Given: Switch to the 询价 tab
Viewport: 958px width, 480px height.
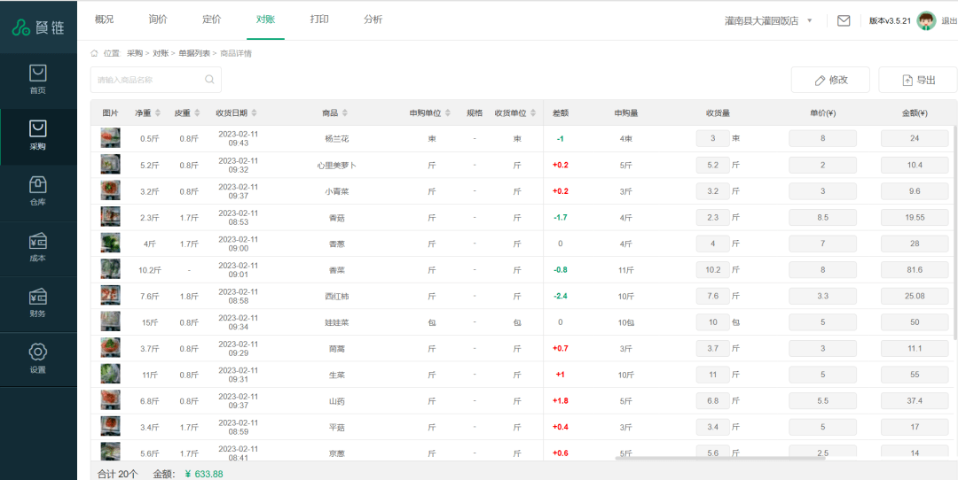Looking at the screenshot, I should click(158, 19).
